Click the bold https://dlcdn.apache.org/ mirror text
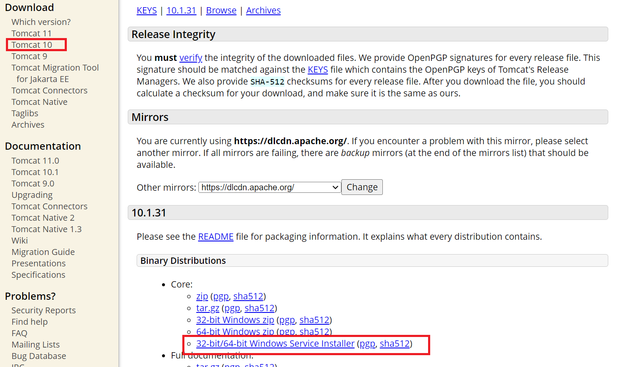This screenshot has width=618, height=367. tap(290, 141)
